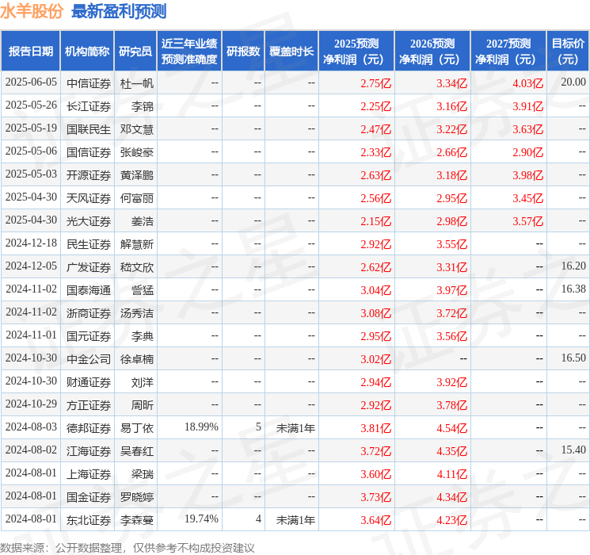
Task: Click analyst name 易丁依
Action: [136, 428]
